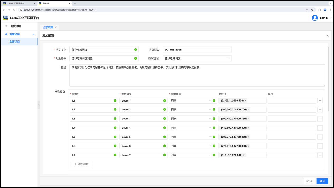
Task: Click the 取消 button
Action: click(309, 181)
